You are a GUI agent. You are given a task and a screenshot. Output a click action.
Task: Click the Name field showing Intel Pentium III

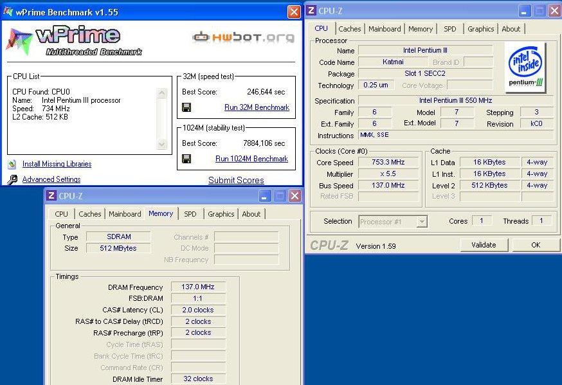[426, 51]
